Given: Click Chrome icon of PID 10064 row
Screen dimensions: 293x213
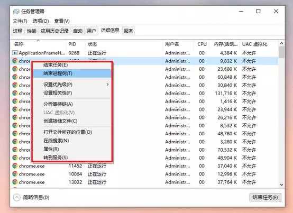Looking at the screenshot, I should point(15,174).
